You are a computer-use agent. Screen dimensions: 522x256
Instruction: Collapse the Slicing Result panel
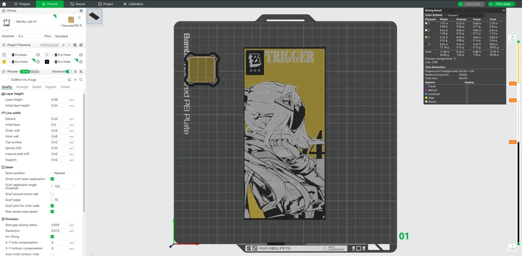click(x=504, y=10)
